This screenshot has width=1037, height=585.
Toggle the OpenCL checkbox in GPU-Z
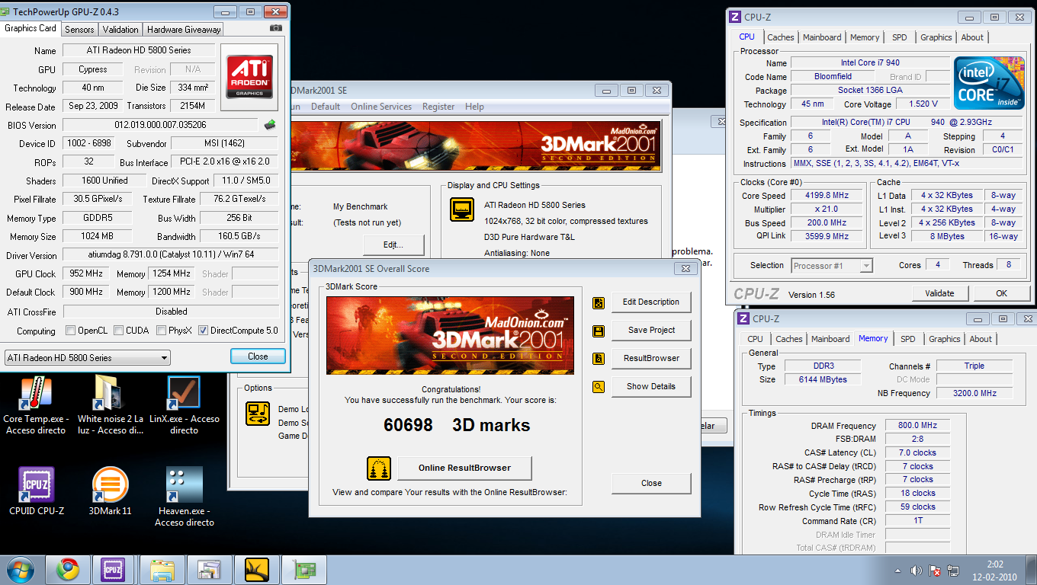point(70,331)
